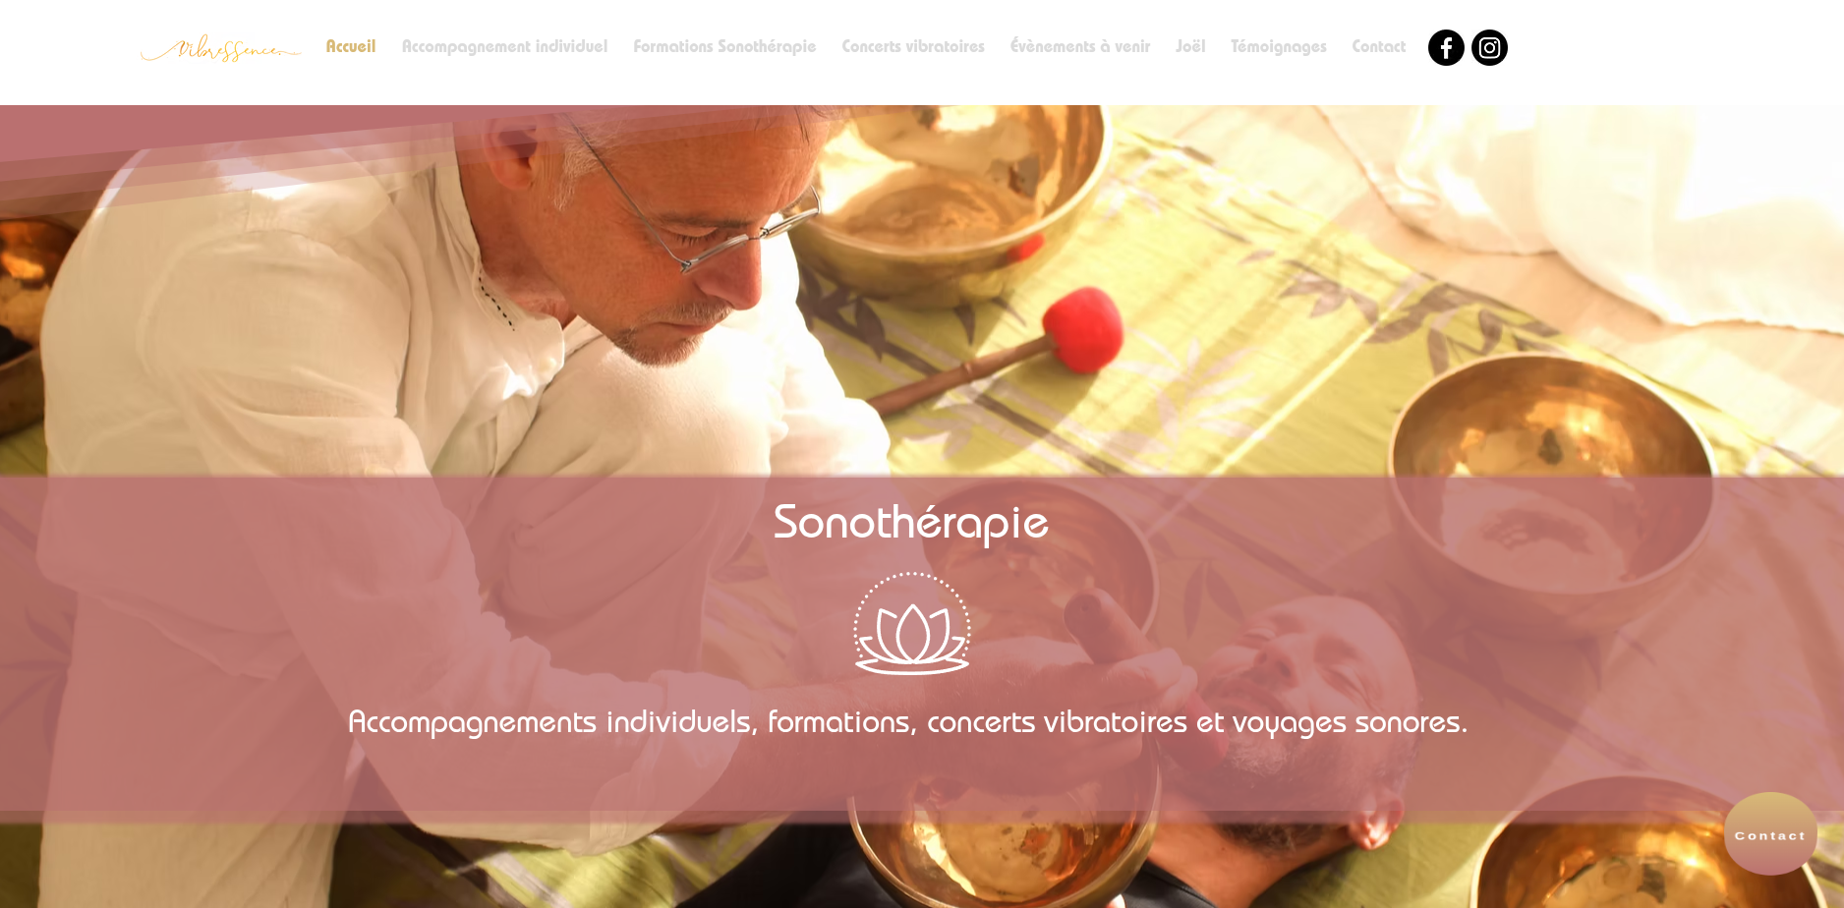Go to the Accueil menu item
The image size is (1844, 908).
click(x=351, y=46)
